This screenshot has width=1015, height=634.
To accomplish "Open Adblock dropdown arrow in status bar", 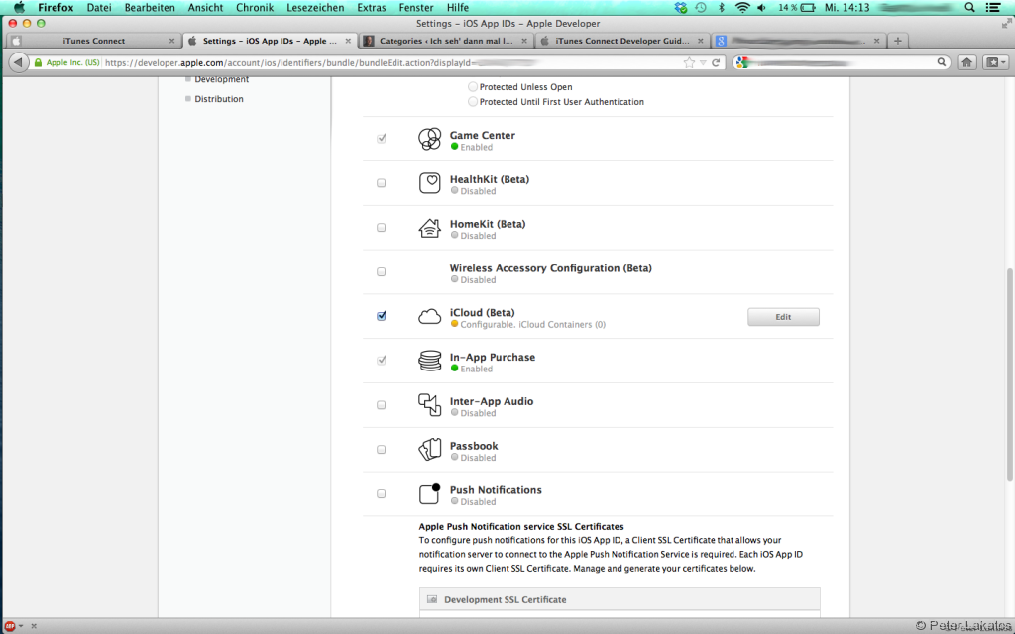I will click(x=21, y=626).
